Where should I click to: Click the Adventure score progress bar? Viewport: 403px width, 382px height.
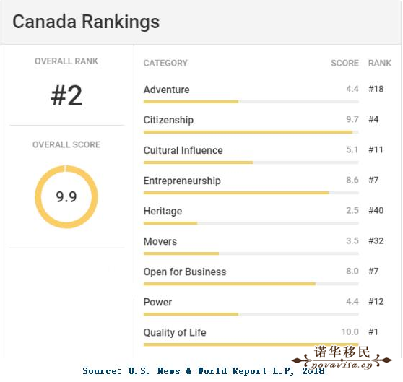click(251, 102)
